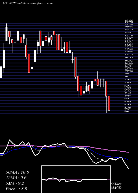Click the 12.3 price axis label
This screenshot has height=193, width=138.
coord(128,32)
